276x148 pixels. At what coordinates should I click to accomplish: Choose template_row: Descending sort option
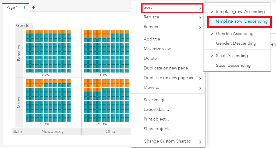click(x=241, y=21)
